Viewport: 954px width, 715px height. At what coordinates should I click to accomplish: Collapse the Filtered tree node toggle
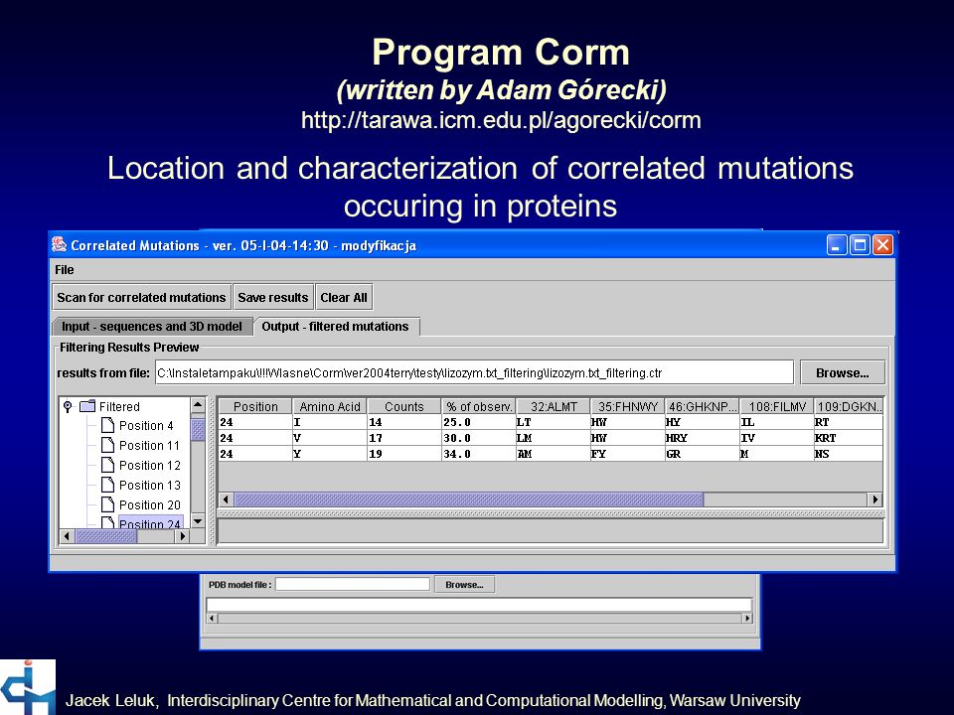click(68, 406)
